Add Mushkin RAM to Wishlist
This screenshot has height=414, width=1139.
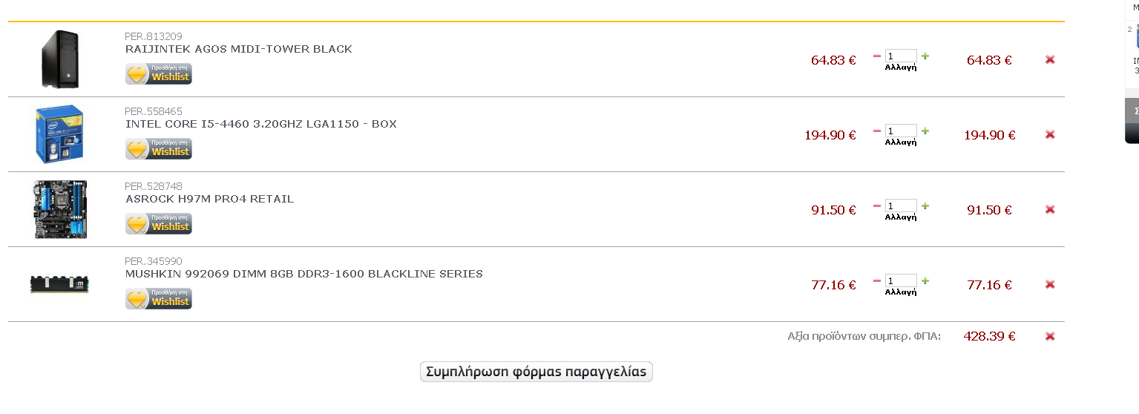coord(159,298)
